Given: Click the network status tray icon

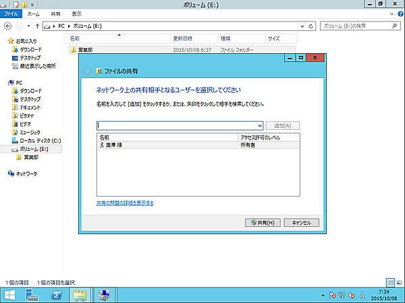Looking at the screenshot, I should click(x=342, y=295).
